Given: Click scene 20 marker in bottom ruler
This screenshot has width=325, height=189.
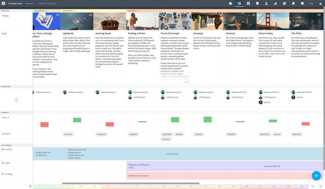Looking at the screenshot, I should 302,186.
